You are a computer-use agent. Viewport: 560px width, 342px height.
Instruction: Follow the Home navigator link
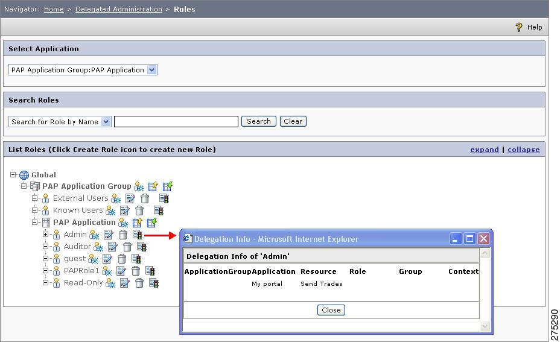pyautogui.click(x=54, y=9)
